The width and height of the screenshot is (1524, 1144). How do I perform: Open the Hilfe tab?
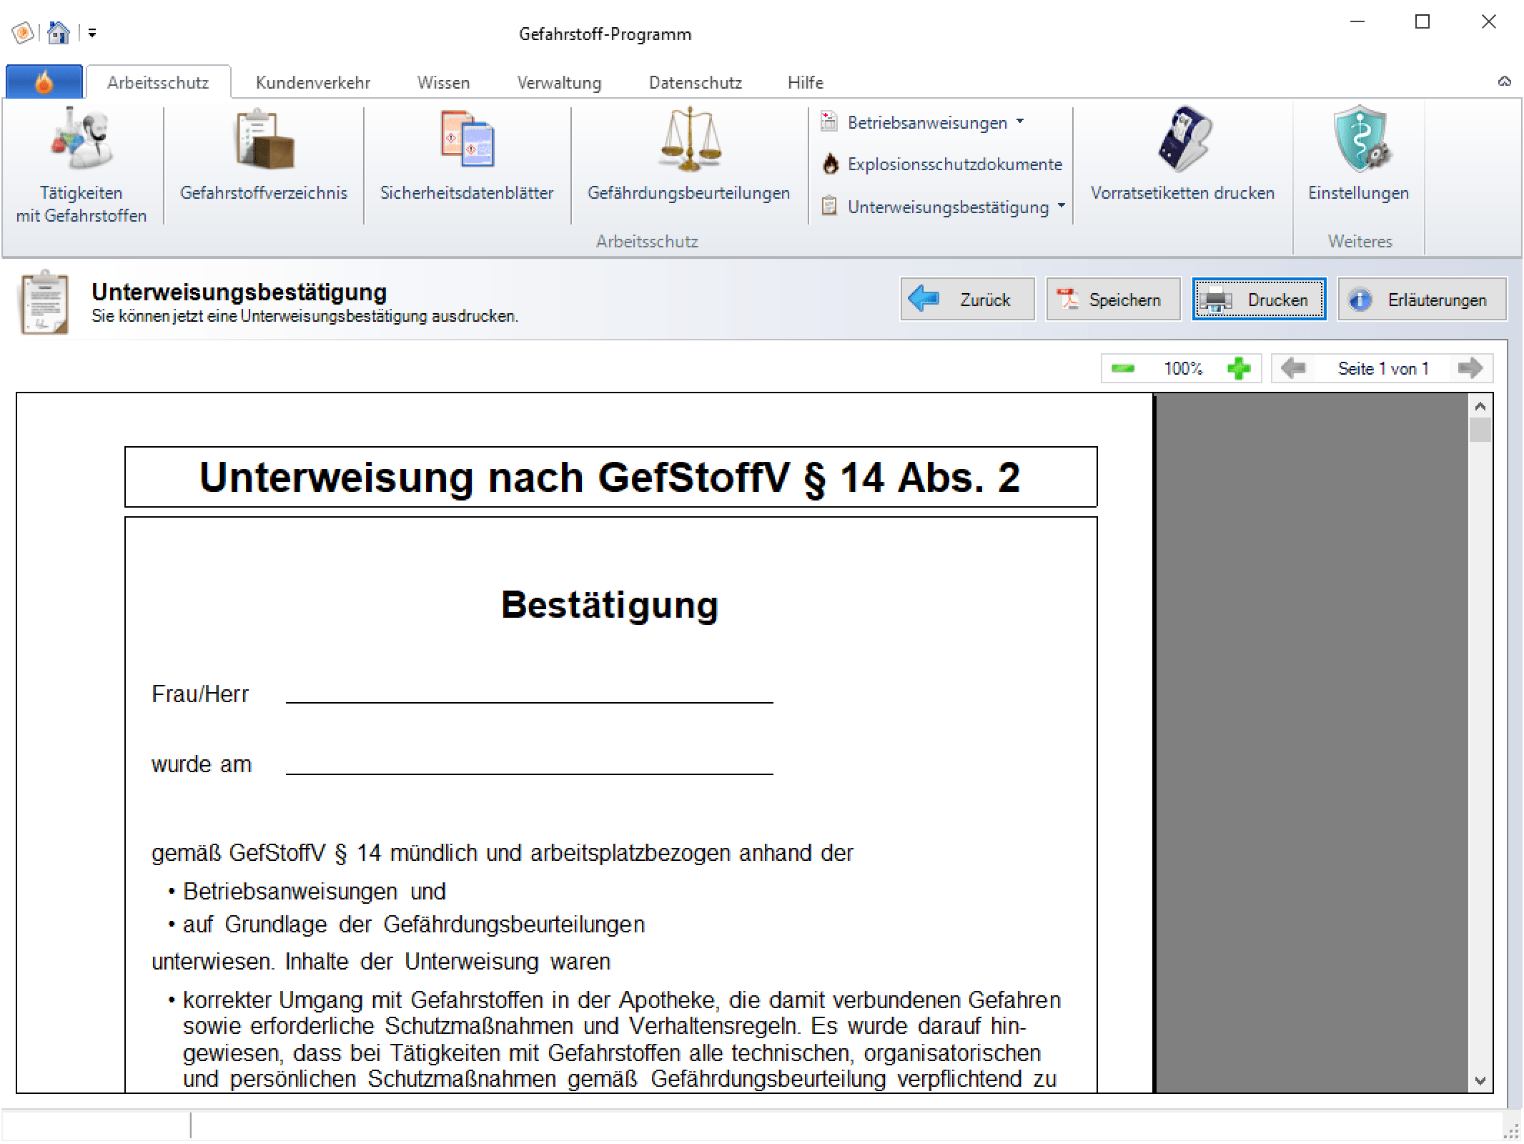click(806, 82)
